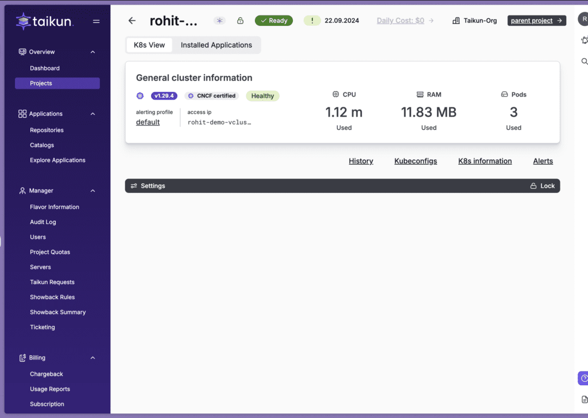The width and height of the screenshot is (588, 418).
Task: Open the parent project
Action: click(x=536, y=20)
